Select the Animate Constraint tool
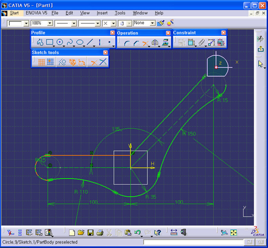 point(211,43)
